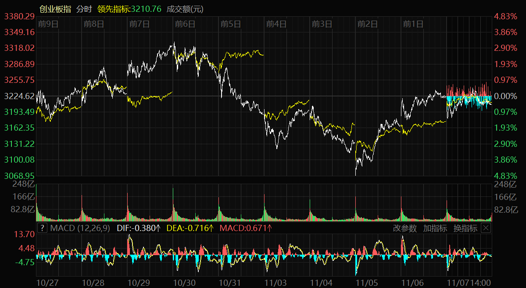Click the MACD help question mark icon

pyautogui.click(x=42, y=228)
